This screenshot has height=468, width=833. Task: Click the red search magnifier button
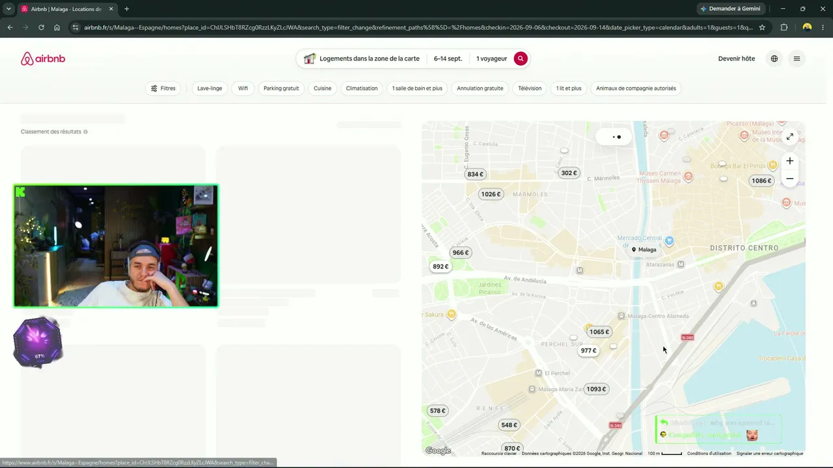point(521,58)
